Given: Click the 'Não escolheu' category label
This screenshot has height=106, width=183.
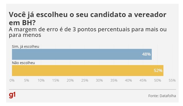Looking at the screenshot, I should pyautogui.click(x=24, y=63).
